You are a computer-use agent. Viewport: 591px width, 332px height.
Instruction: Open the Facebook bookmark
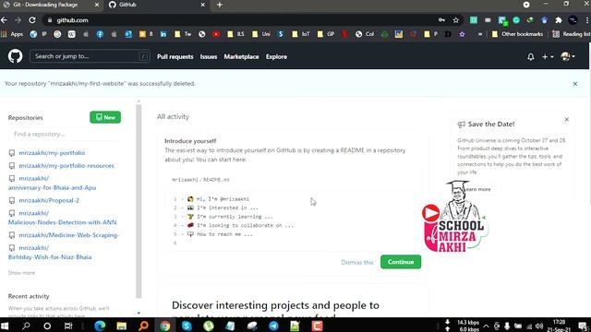(x=100, y=34)
